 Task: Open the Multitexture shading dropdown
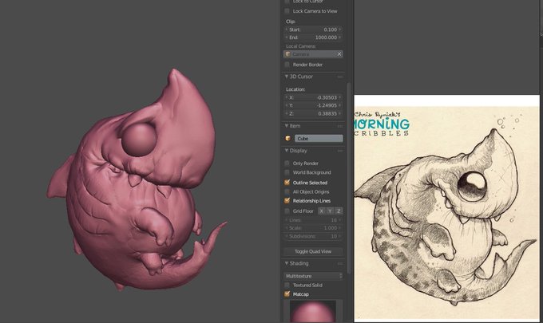(x=313, y=276)
